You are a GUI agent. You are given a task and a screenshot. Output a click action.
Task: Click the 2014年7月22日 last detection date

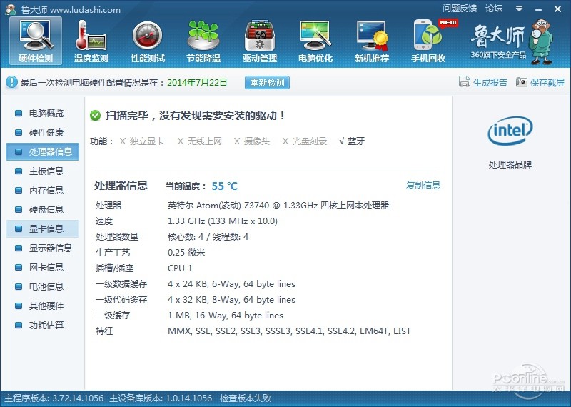(197, 82)
